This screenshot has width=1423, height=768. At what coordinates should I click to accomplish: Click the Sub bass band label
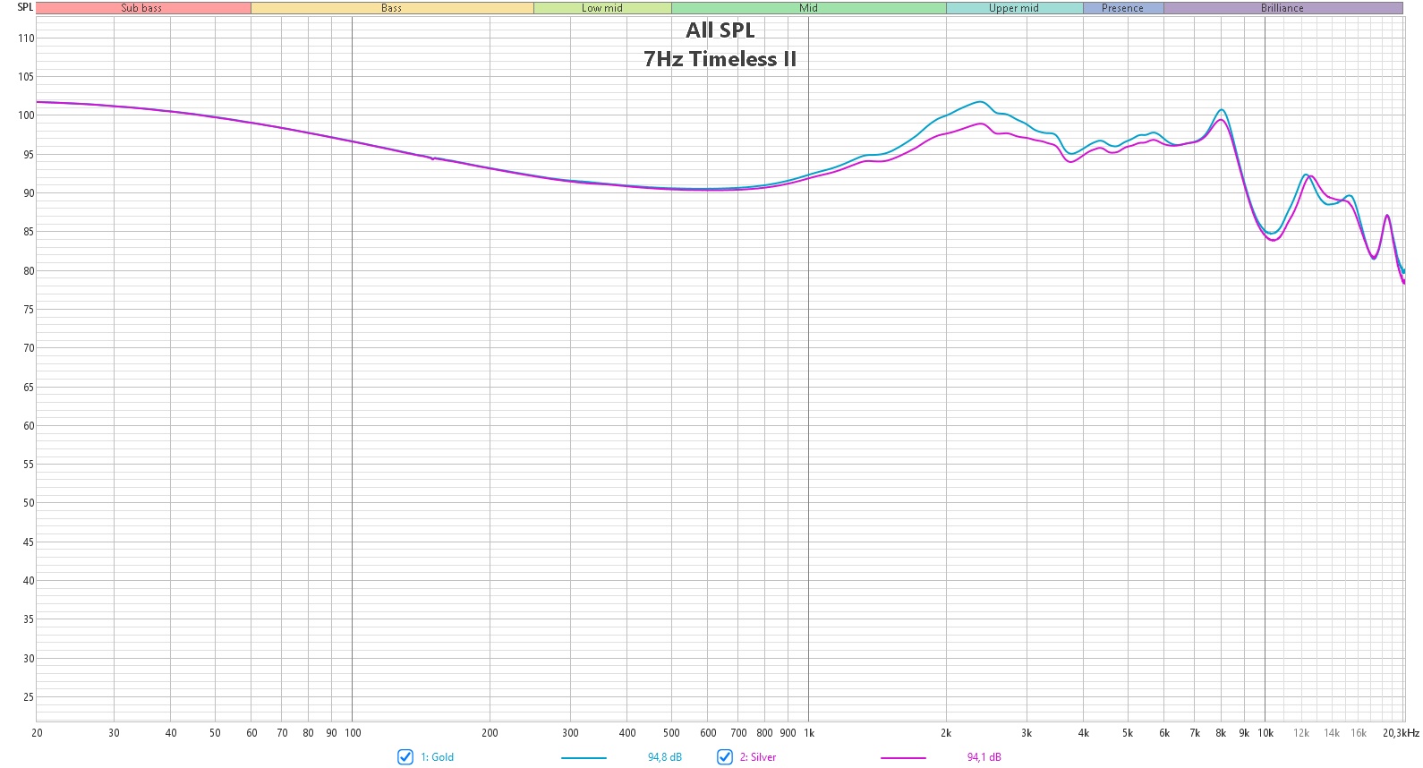[142, 8]
